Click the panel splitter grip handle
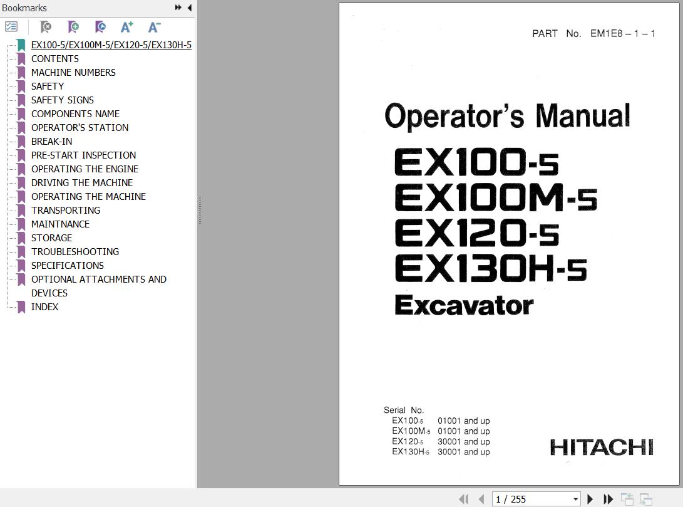 point(200,210)
